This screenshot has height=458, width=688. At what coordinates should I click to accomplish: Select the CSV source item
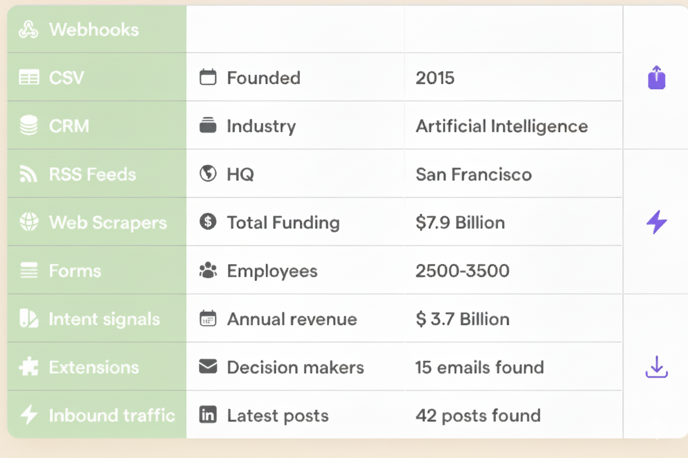pos(66,78)
